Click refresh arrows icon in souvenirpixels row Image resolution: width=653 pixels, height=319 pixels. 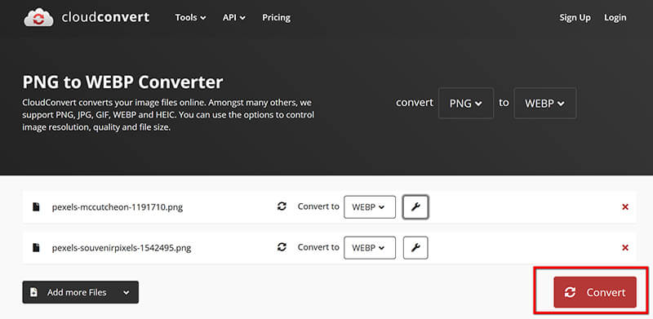click(x=282, y=247)
